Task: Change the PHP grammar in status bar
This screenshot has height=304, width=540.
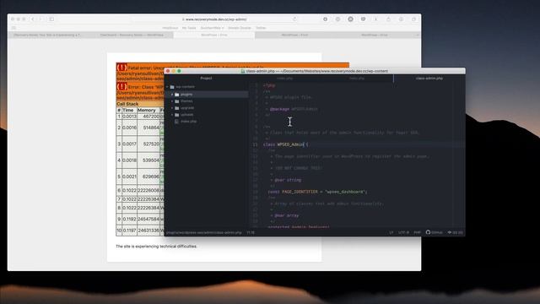Action: [x=417, y=232]
